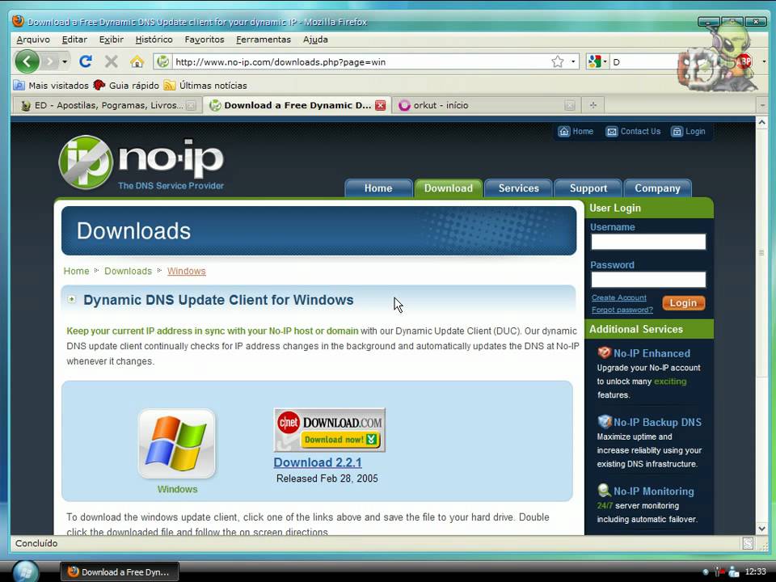Image resolution: width=776 pixels, height=582 pixels.
Task: Click the address bar URL field
Action: pyautogui.click(x=361, y=62)
